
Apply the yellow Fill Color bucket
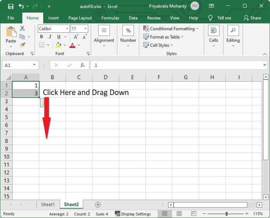click(58, 45)
